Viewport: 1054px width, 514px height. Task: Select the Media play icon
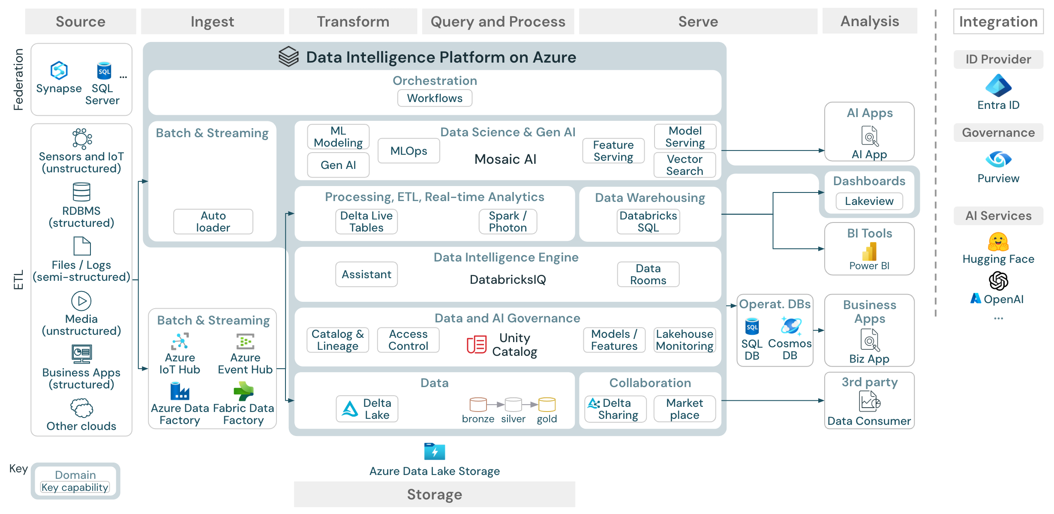[x=81, y=301]
